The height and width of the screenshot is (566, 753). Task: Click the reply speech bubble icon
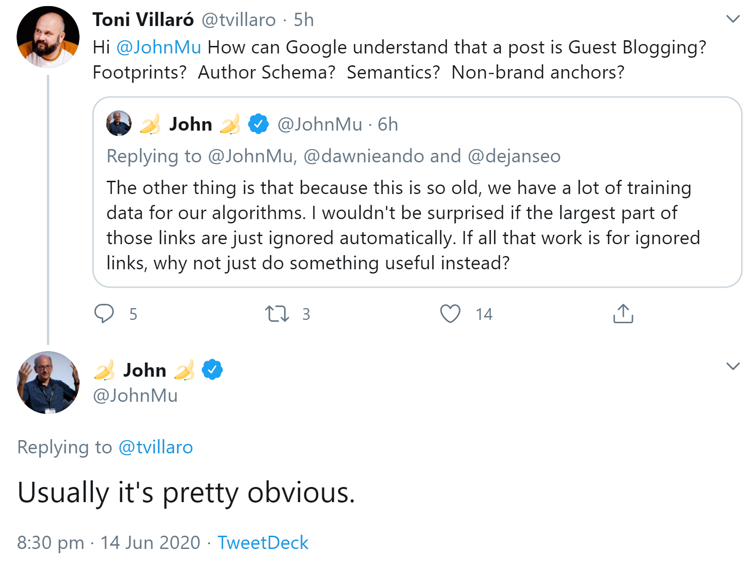[x=104, y=313]
